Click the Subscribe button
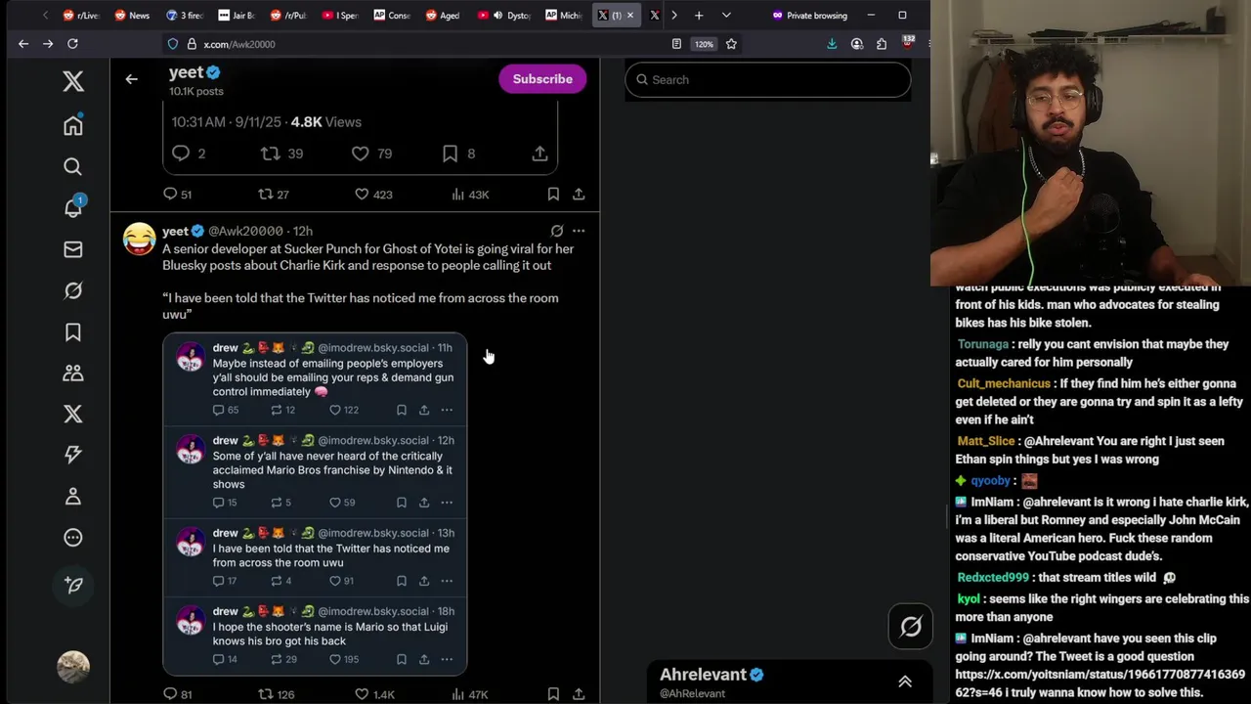Image resolution: width=1251 pixels, height=704 pixels. pyautogui.click(x=542, y=79)
